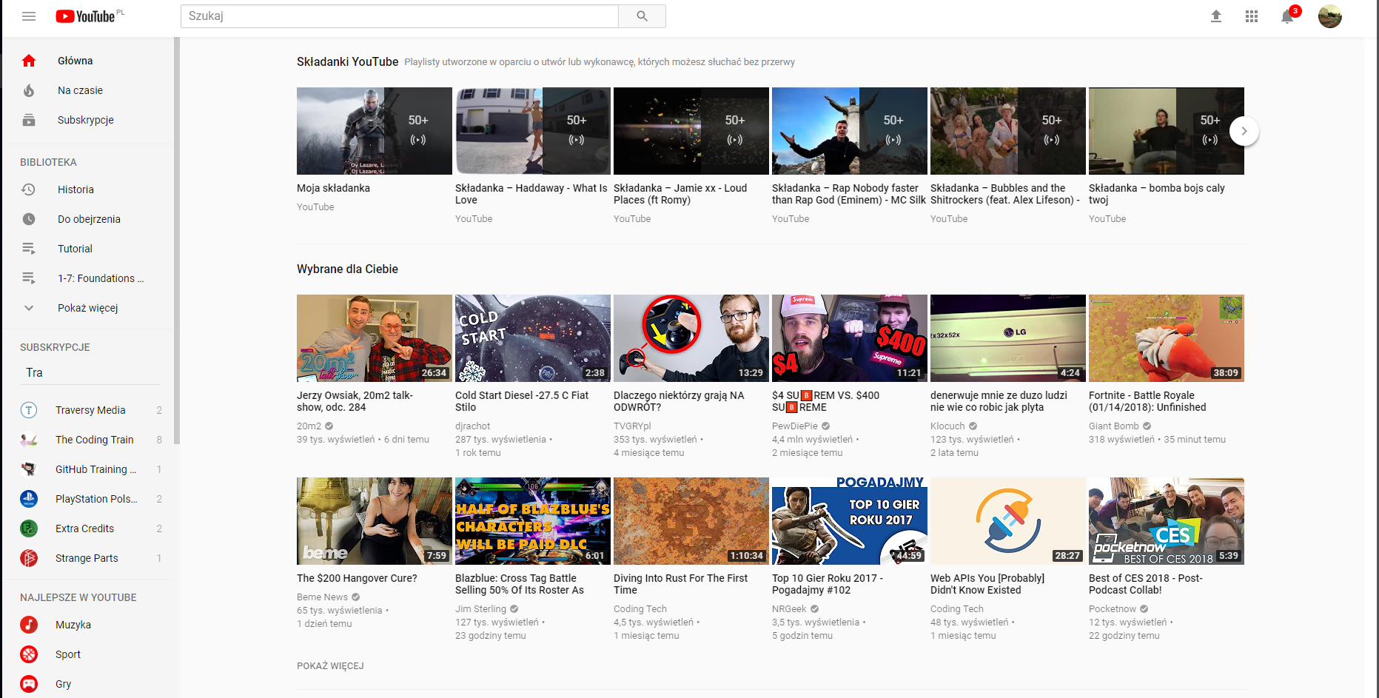Click the sidebar scrollbar
The width and height of the screenshot is (1379, 698).
[x=176, y=241]
